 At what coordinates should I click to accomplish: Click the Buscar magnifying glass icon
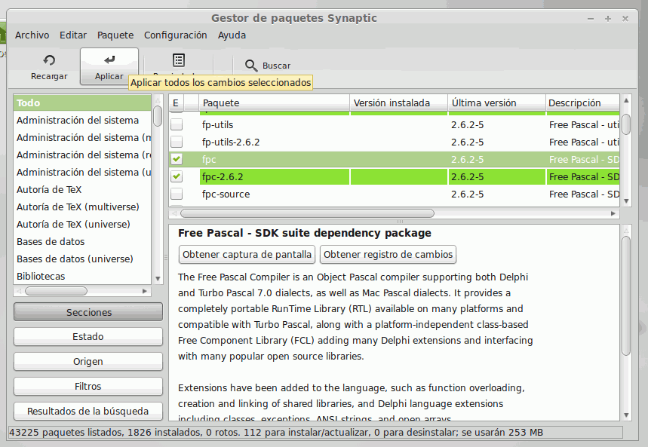pyautogui.click(x=251, y=66)
